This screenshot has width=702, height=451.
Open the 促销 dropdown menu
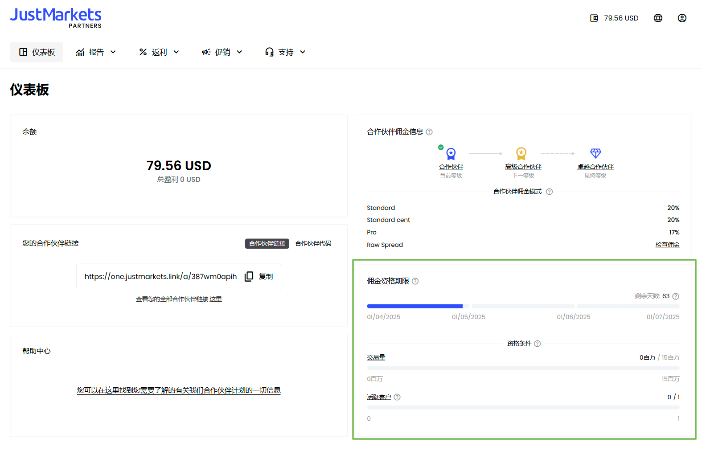click(x=222, y=52)
